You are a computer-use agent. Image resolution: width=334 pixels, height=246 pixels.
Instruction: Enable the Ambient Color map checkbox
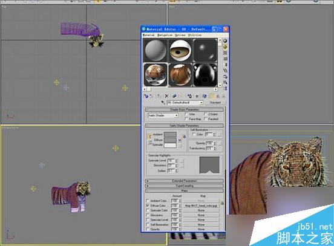coord(148,201)
